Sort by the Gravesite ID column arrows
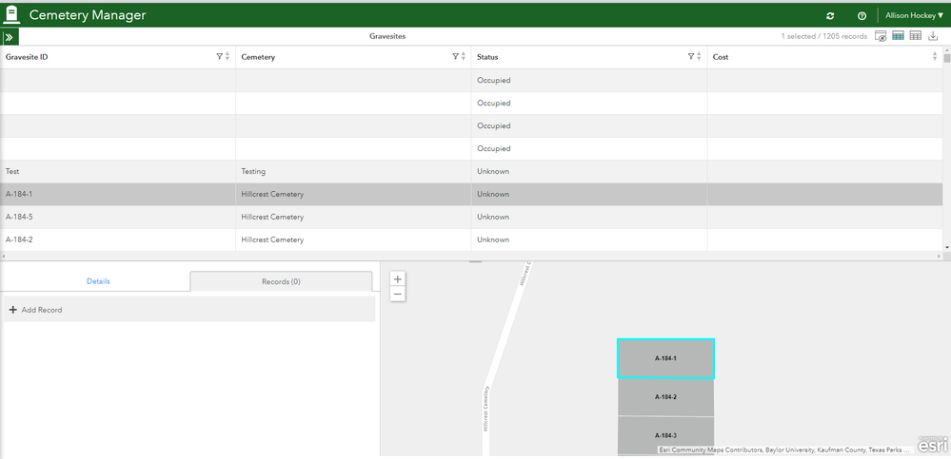 click(x=228, y=56)
